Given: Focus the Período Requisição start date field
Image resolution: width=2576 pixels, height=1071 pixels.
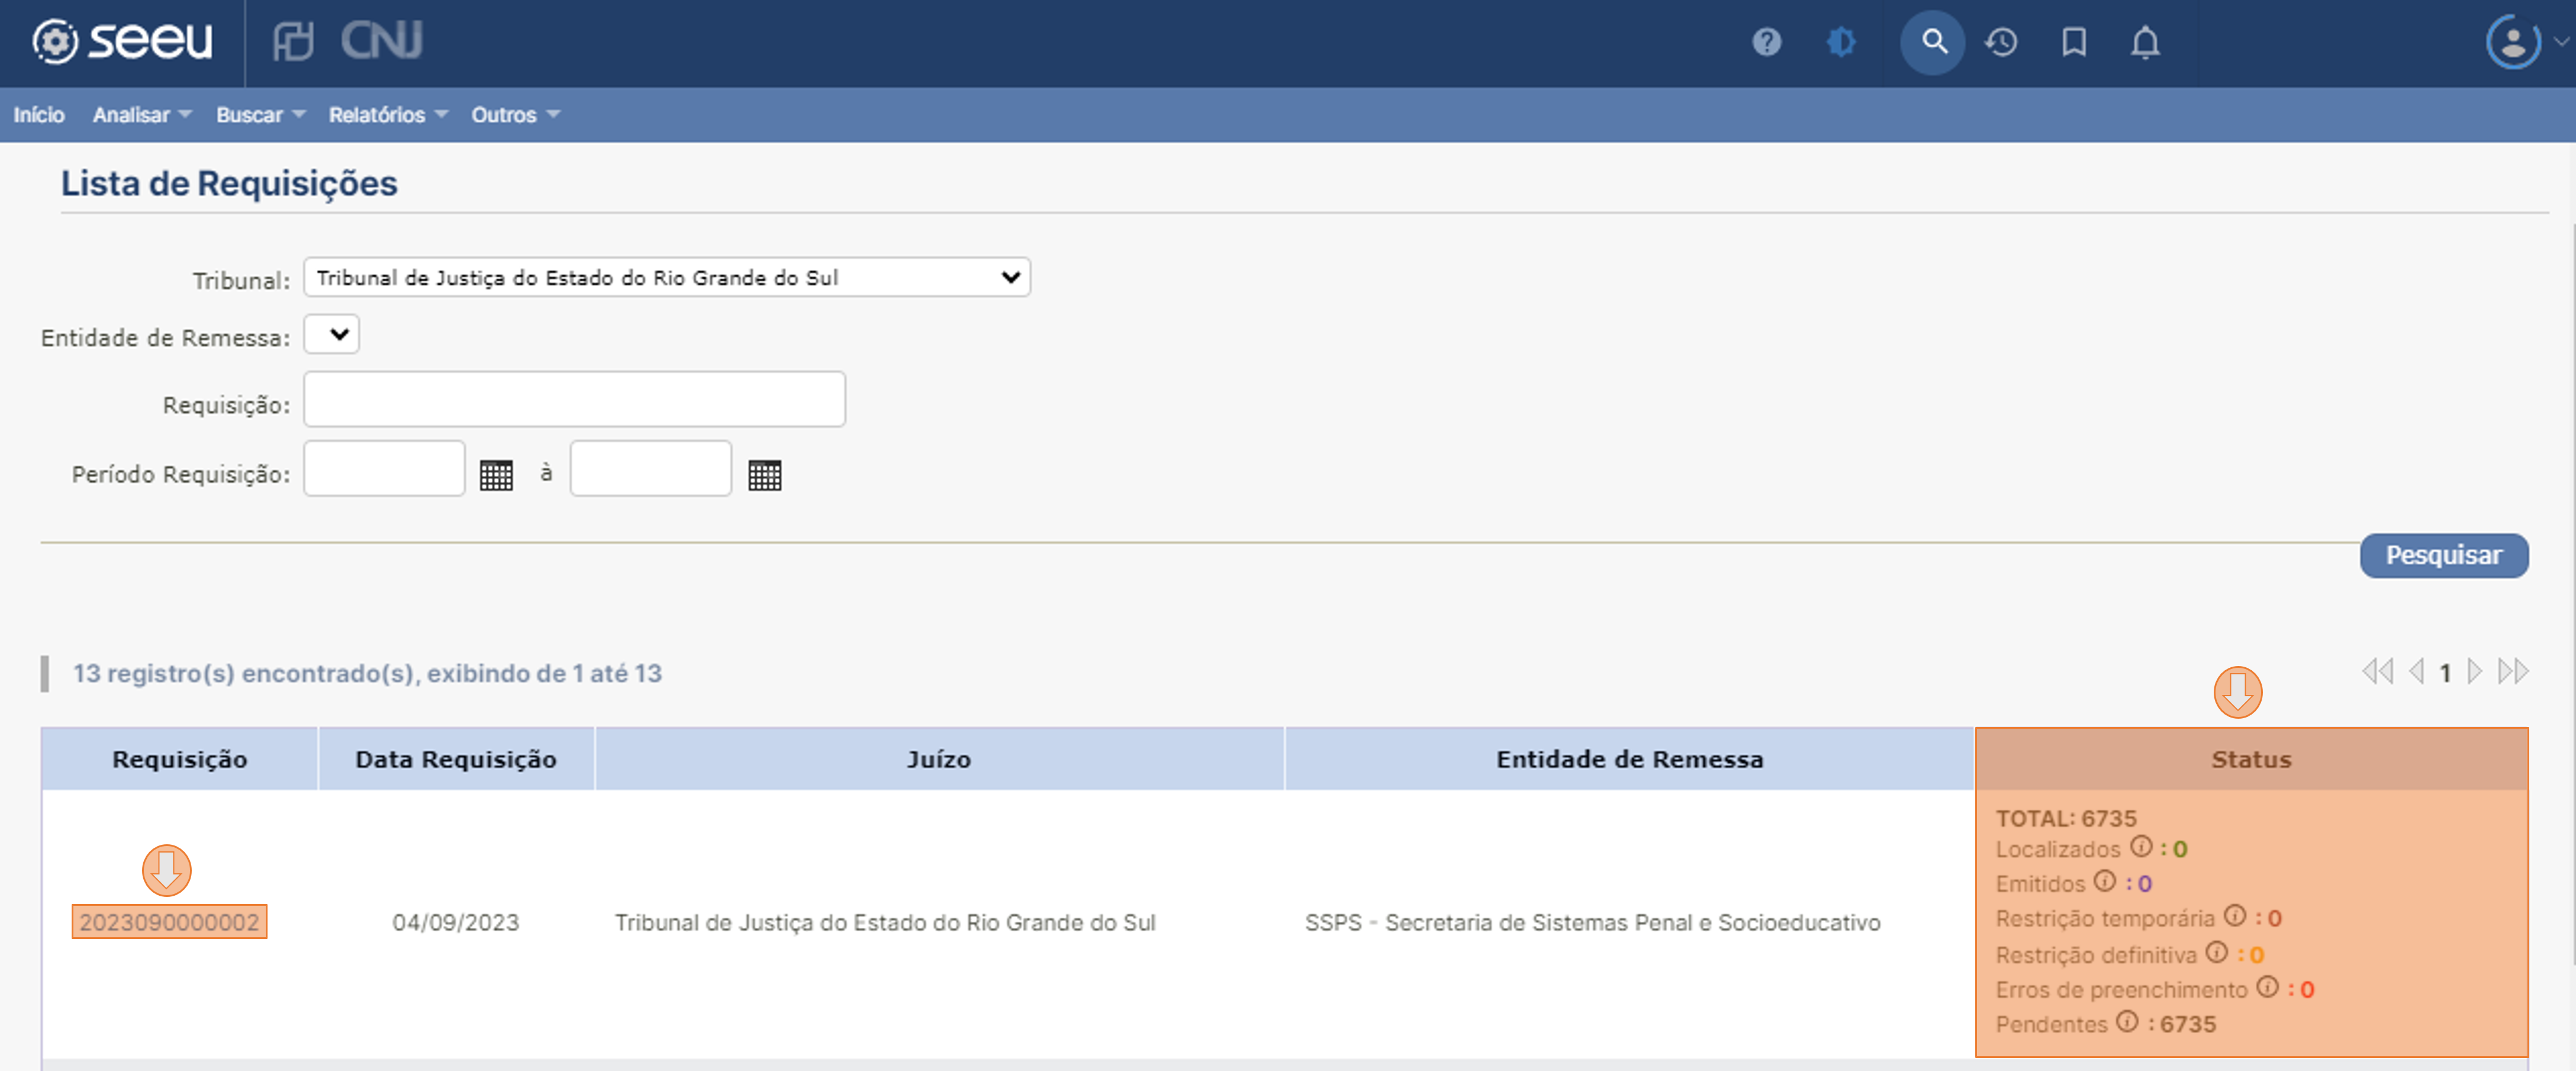Looking at the screenshot, I should (385, 468).
